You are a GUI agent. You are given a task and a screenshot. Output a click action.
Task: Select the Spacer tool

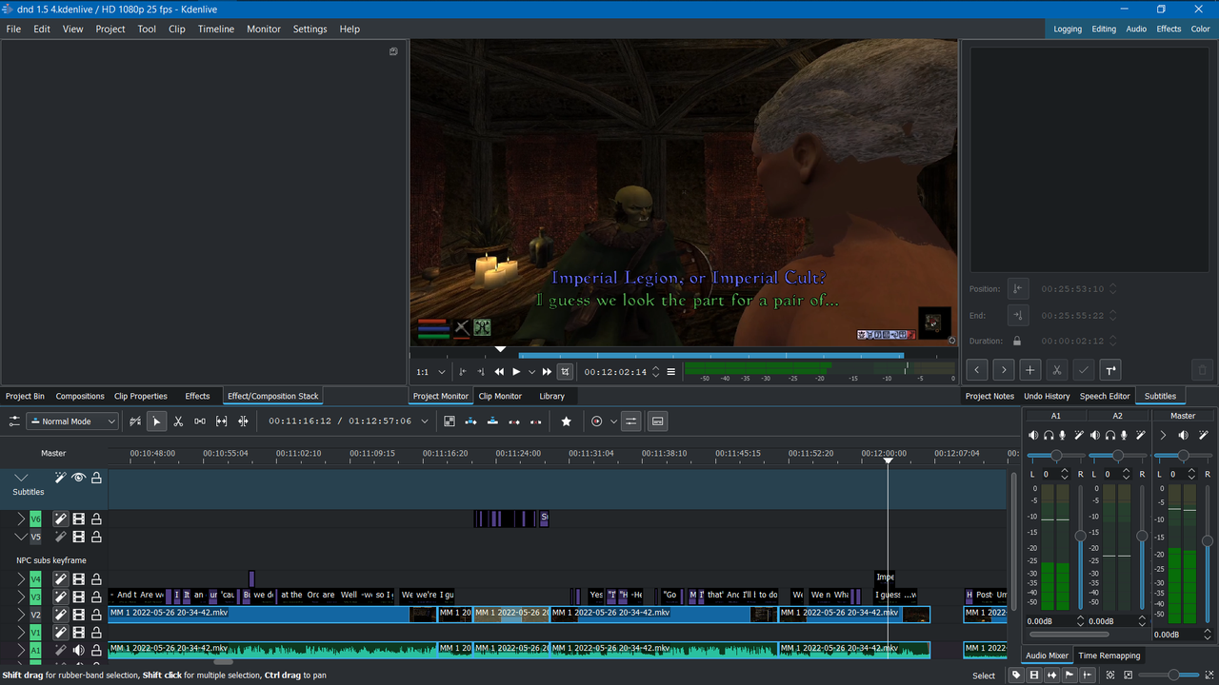point(200,421)
